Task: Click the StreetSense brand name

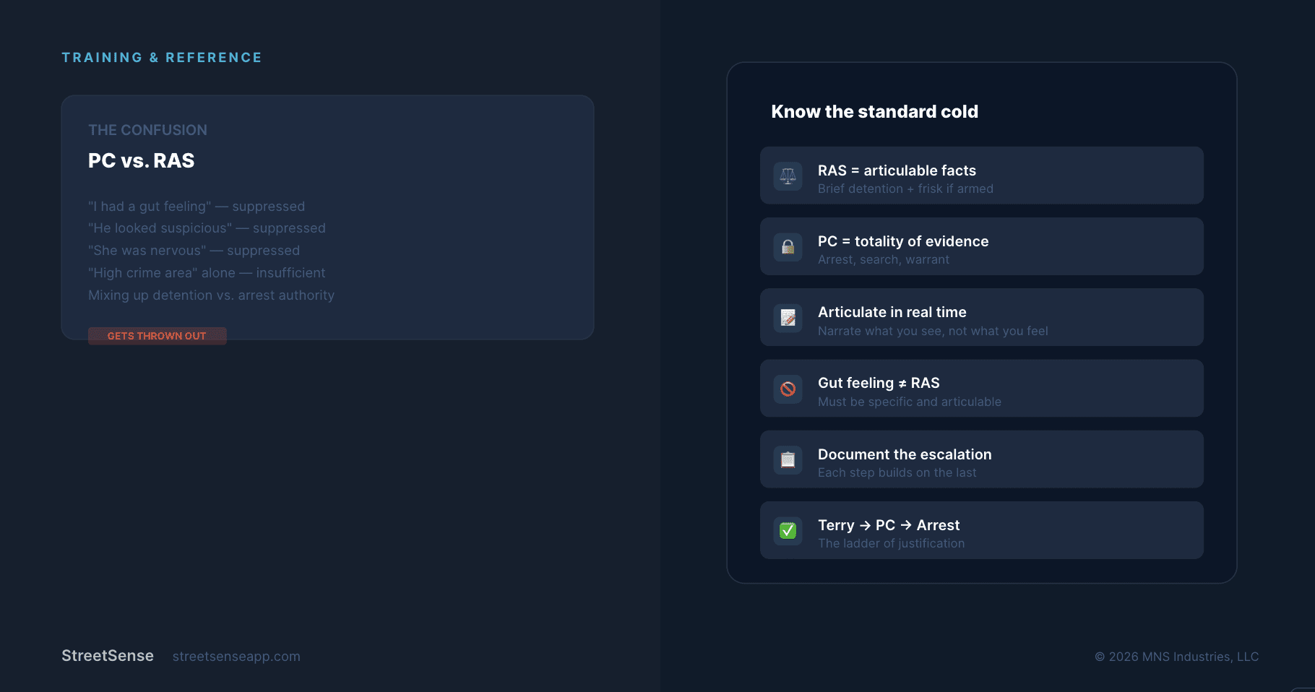Action: [108, 656]
